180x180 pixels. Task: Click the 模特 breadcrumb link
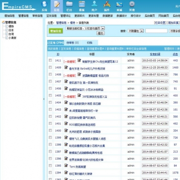pos(73,23)
